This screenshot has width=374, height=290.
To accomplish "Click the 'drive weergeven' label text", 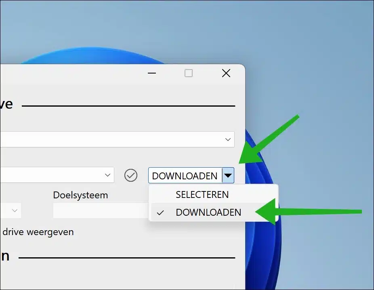I will point(38,232).
